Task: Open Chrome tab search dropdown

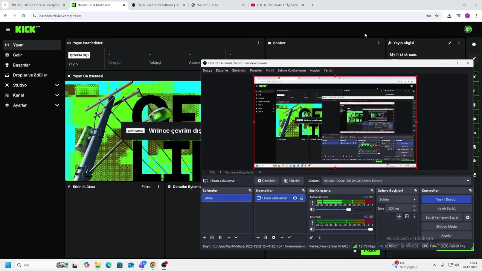Action: point(5,5)
